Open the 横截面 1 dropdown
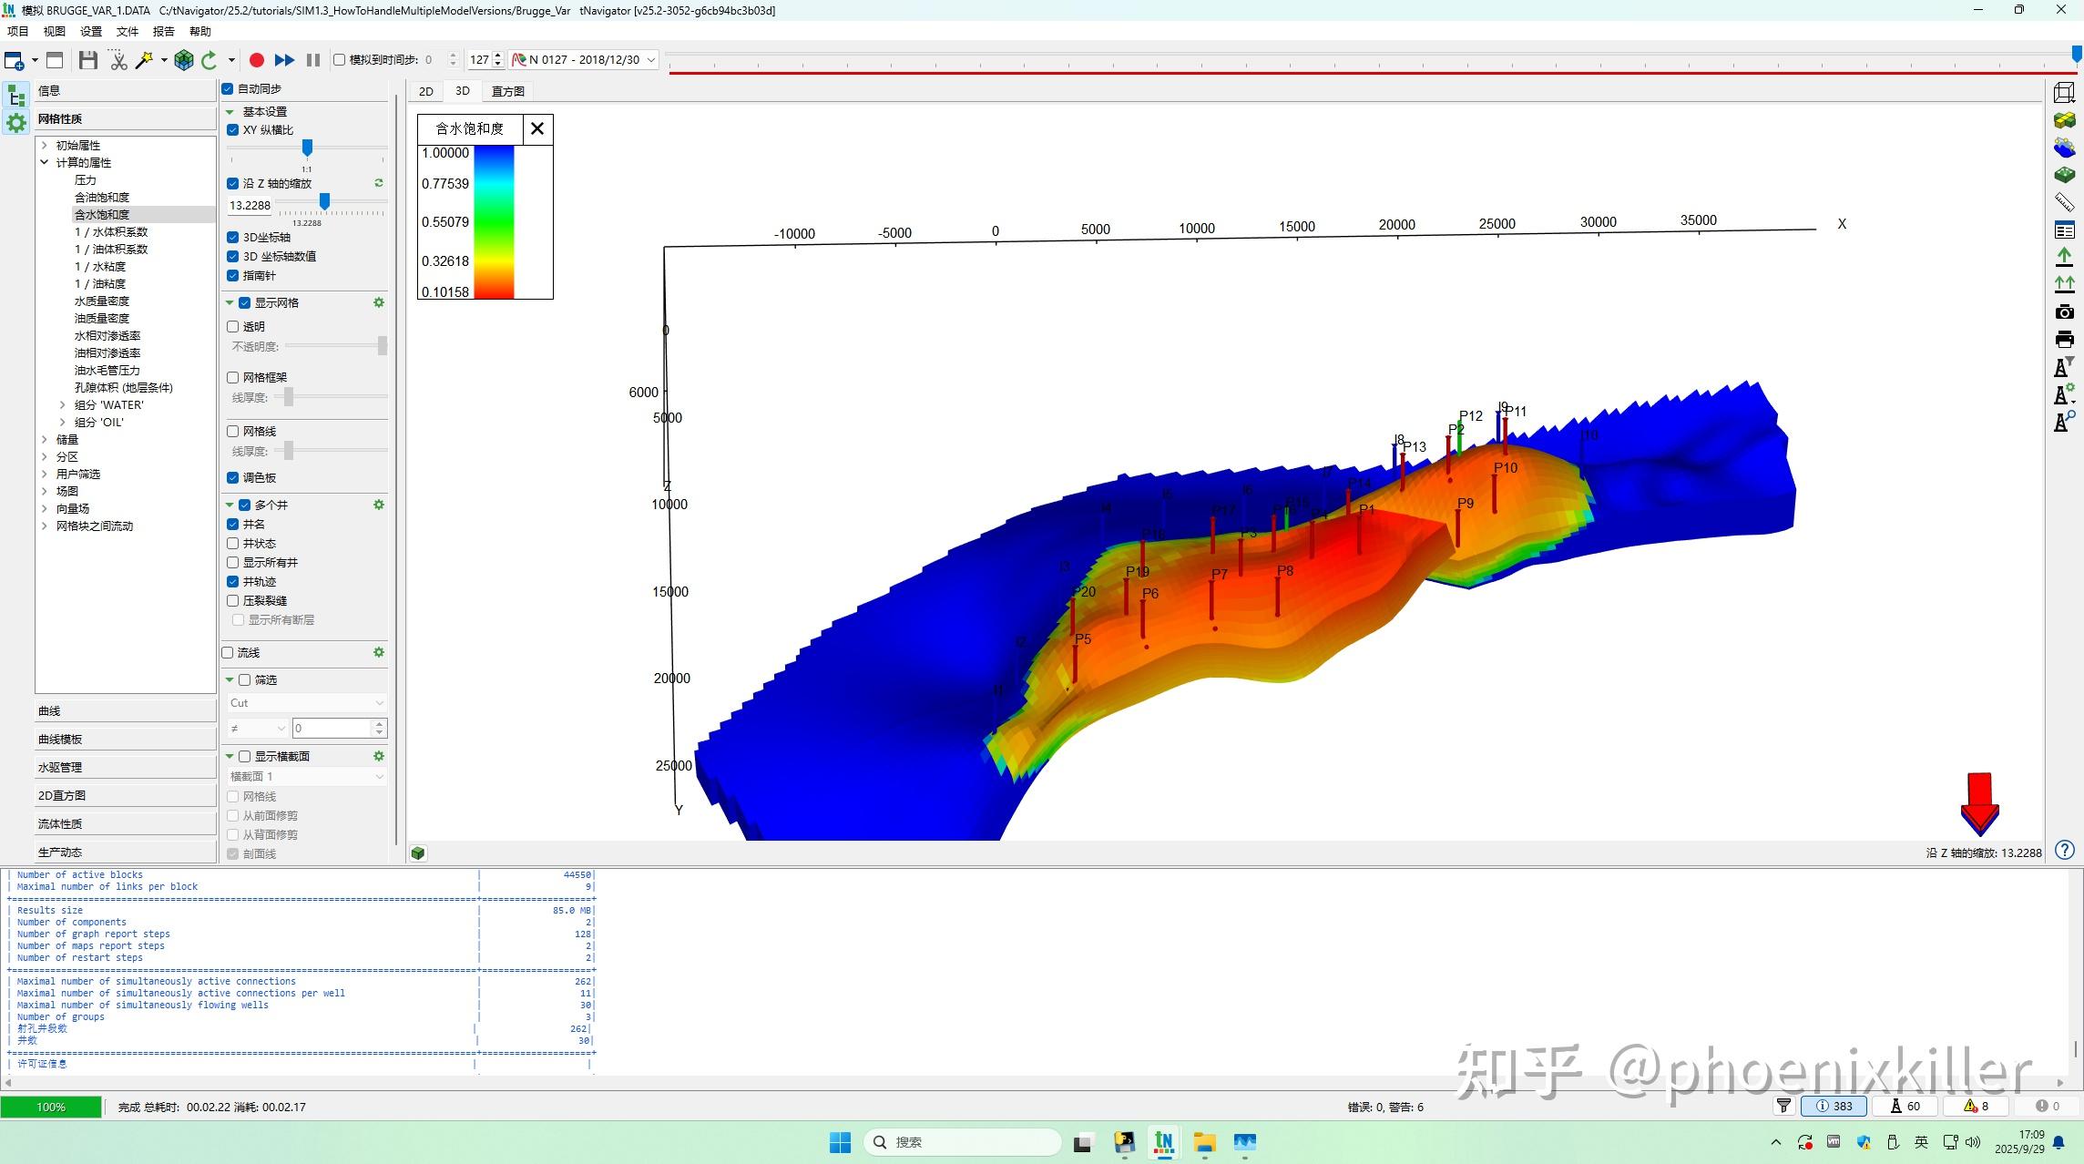 tap(307, 776)
